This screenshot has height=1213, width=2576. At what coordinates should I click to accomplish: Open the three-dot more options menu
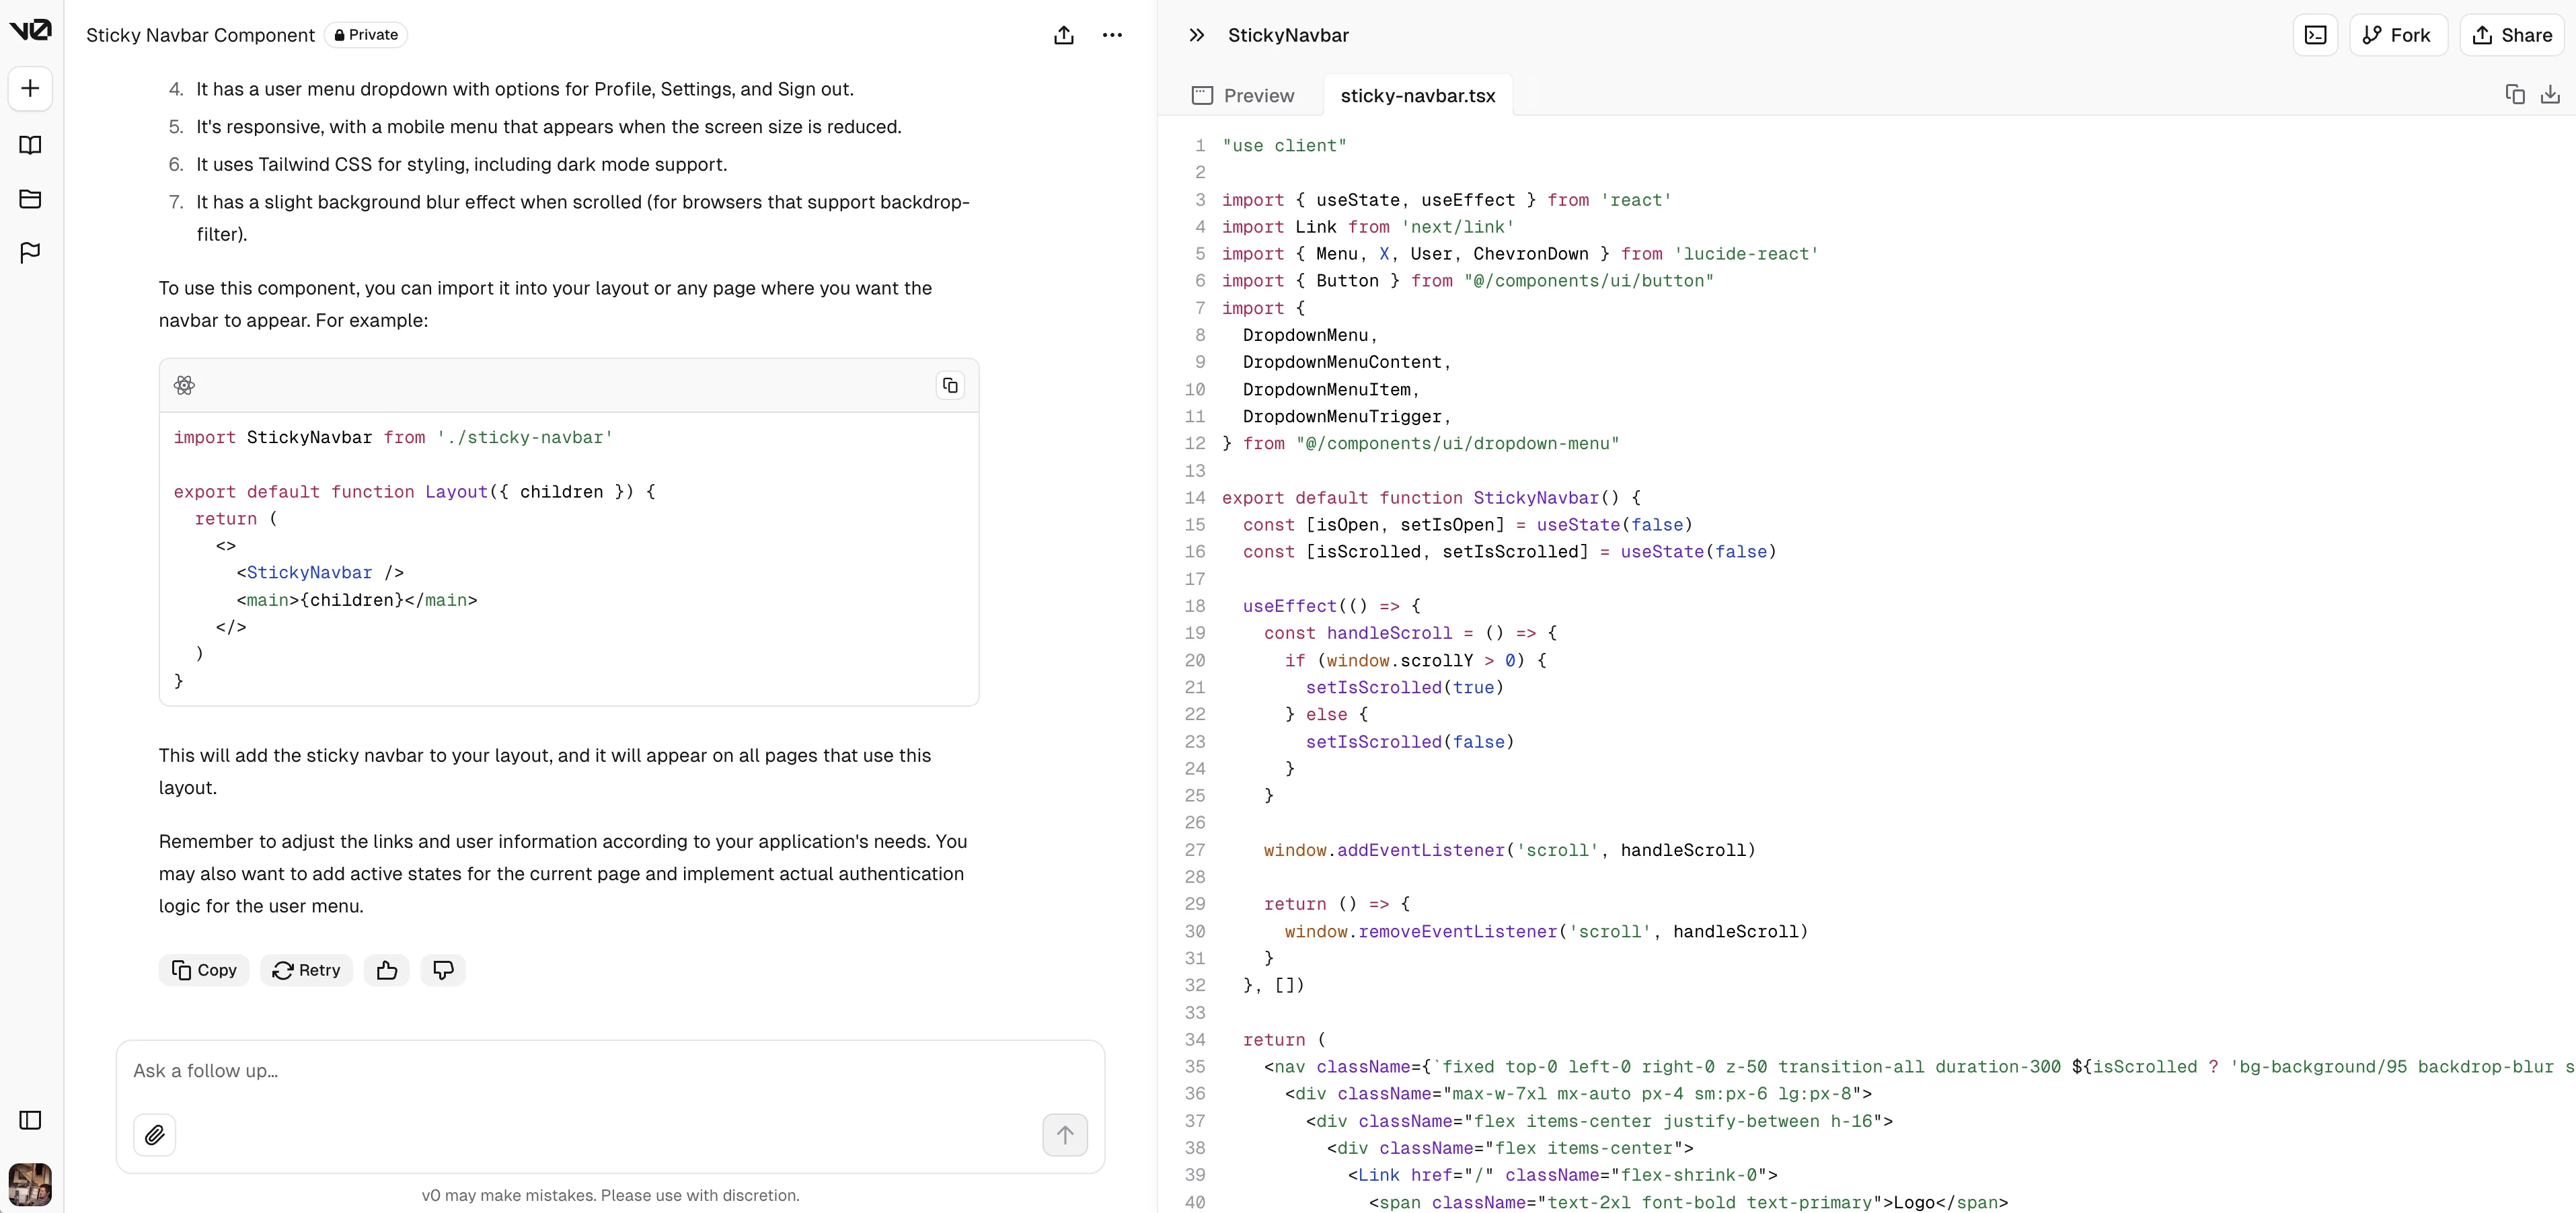[x=1112, y=35]
